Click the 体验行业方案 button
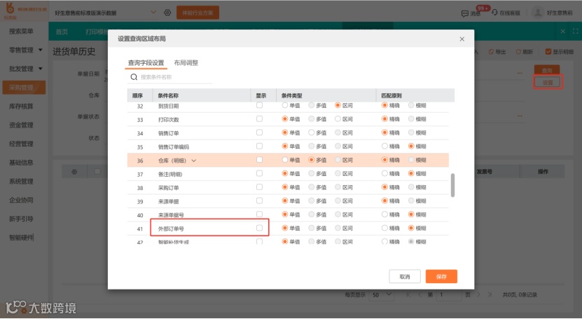The width and height of the screenshot is (582, 319). (198, 13)
